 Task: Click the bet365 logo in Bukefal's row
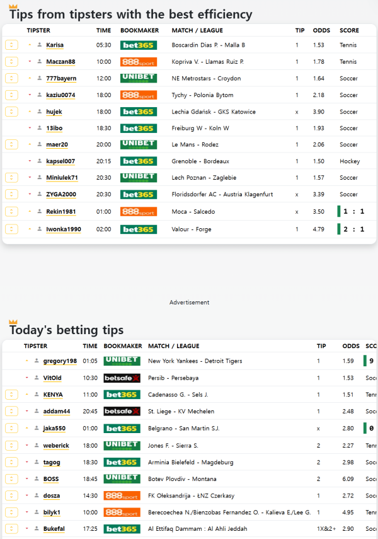[122, 529]
